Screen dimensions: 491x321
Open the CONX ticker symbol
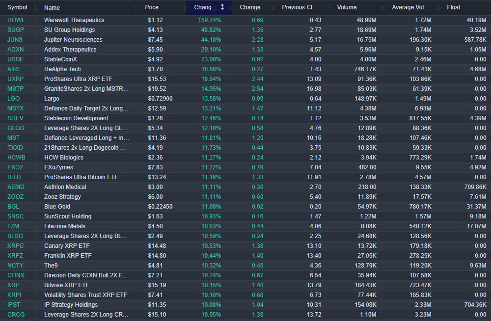coord(16,275)
